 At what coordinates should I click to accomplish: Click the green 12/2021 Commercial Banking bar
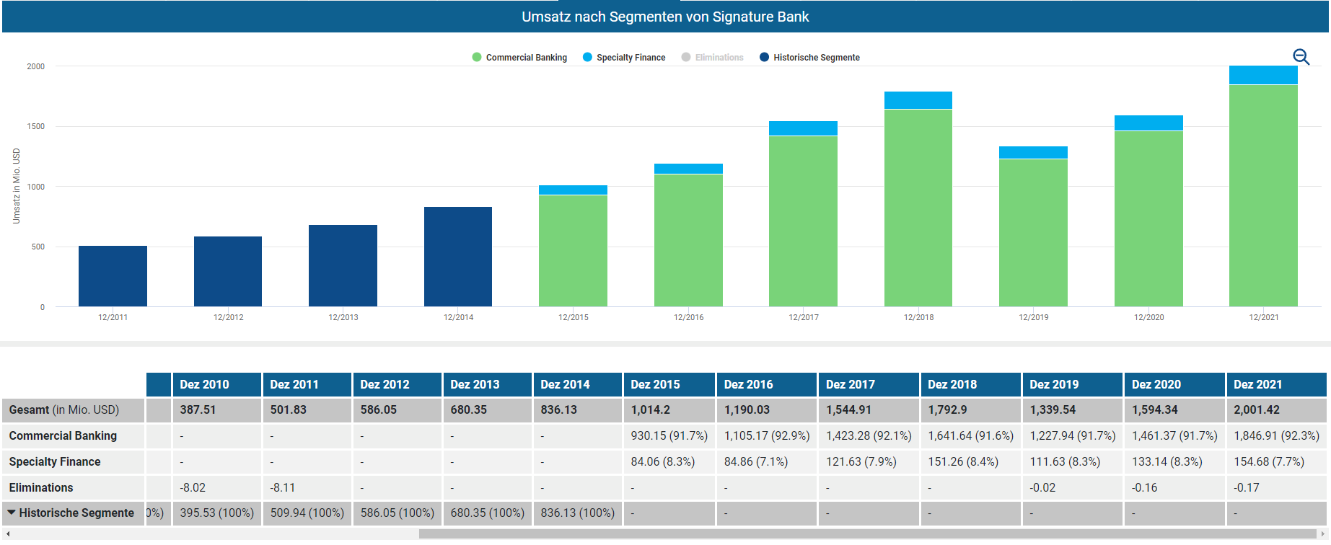click(1263, 195)
